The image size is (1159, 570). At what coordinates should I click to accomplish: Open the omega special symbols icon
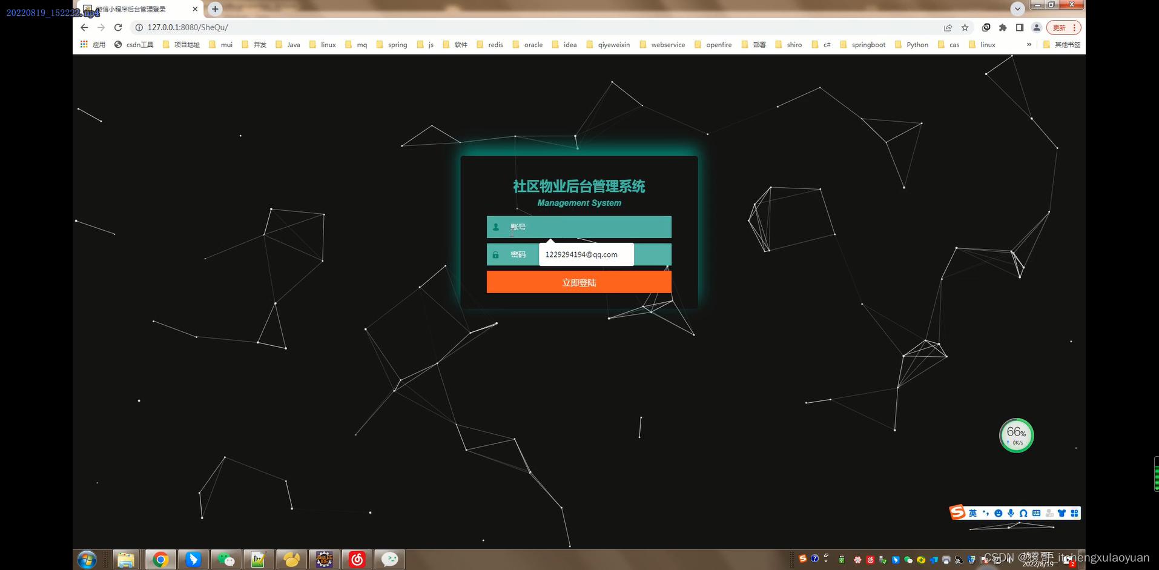[1023, 513]
